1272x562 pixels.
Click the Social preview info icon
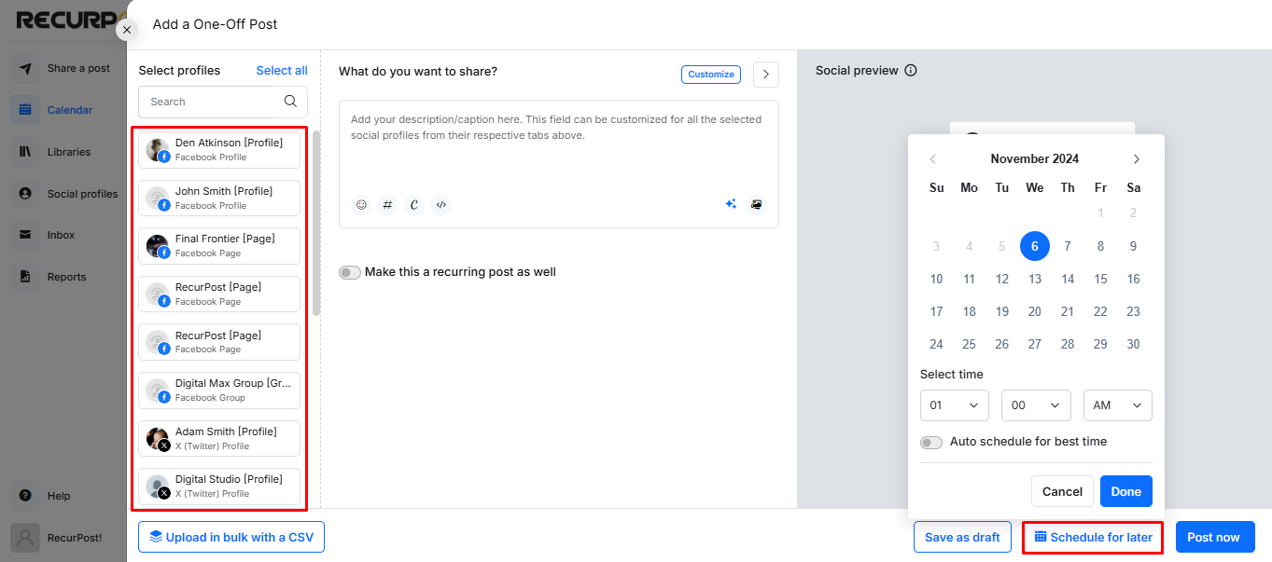[x=911, y=71]
